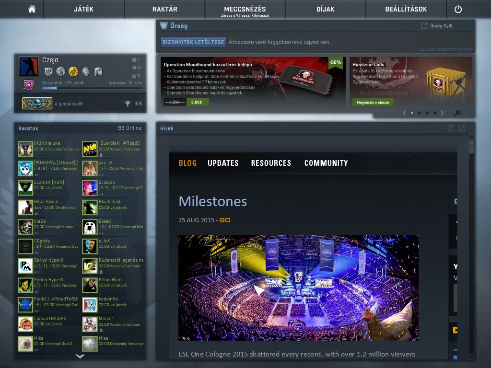491x368 pixels.
Task: Switch to UPDATES tab
Action: [223, 163]
